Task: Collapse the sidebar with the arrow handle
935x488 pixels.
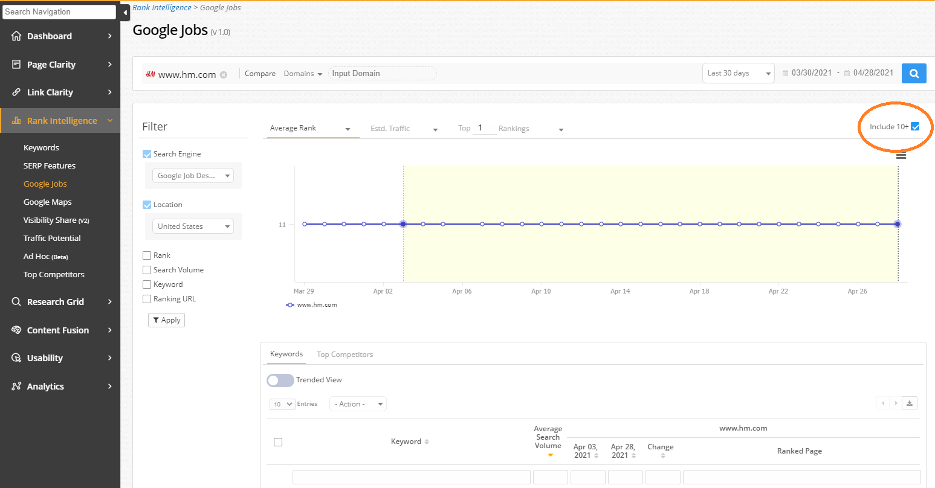Action: pos(125,12)
